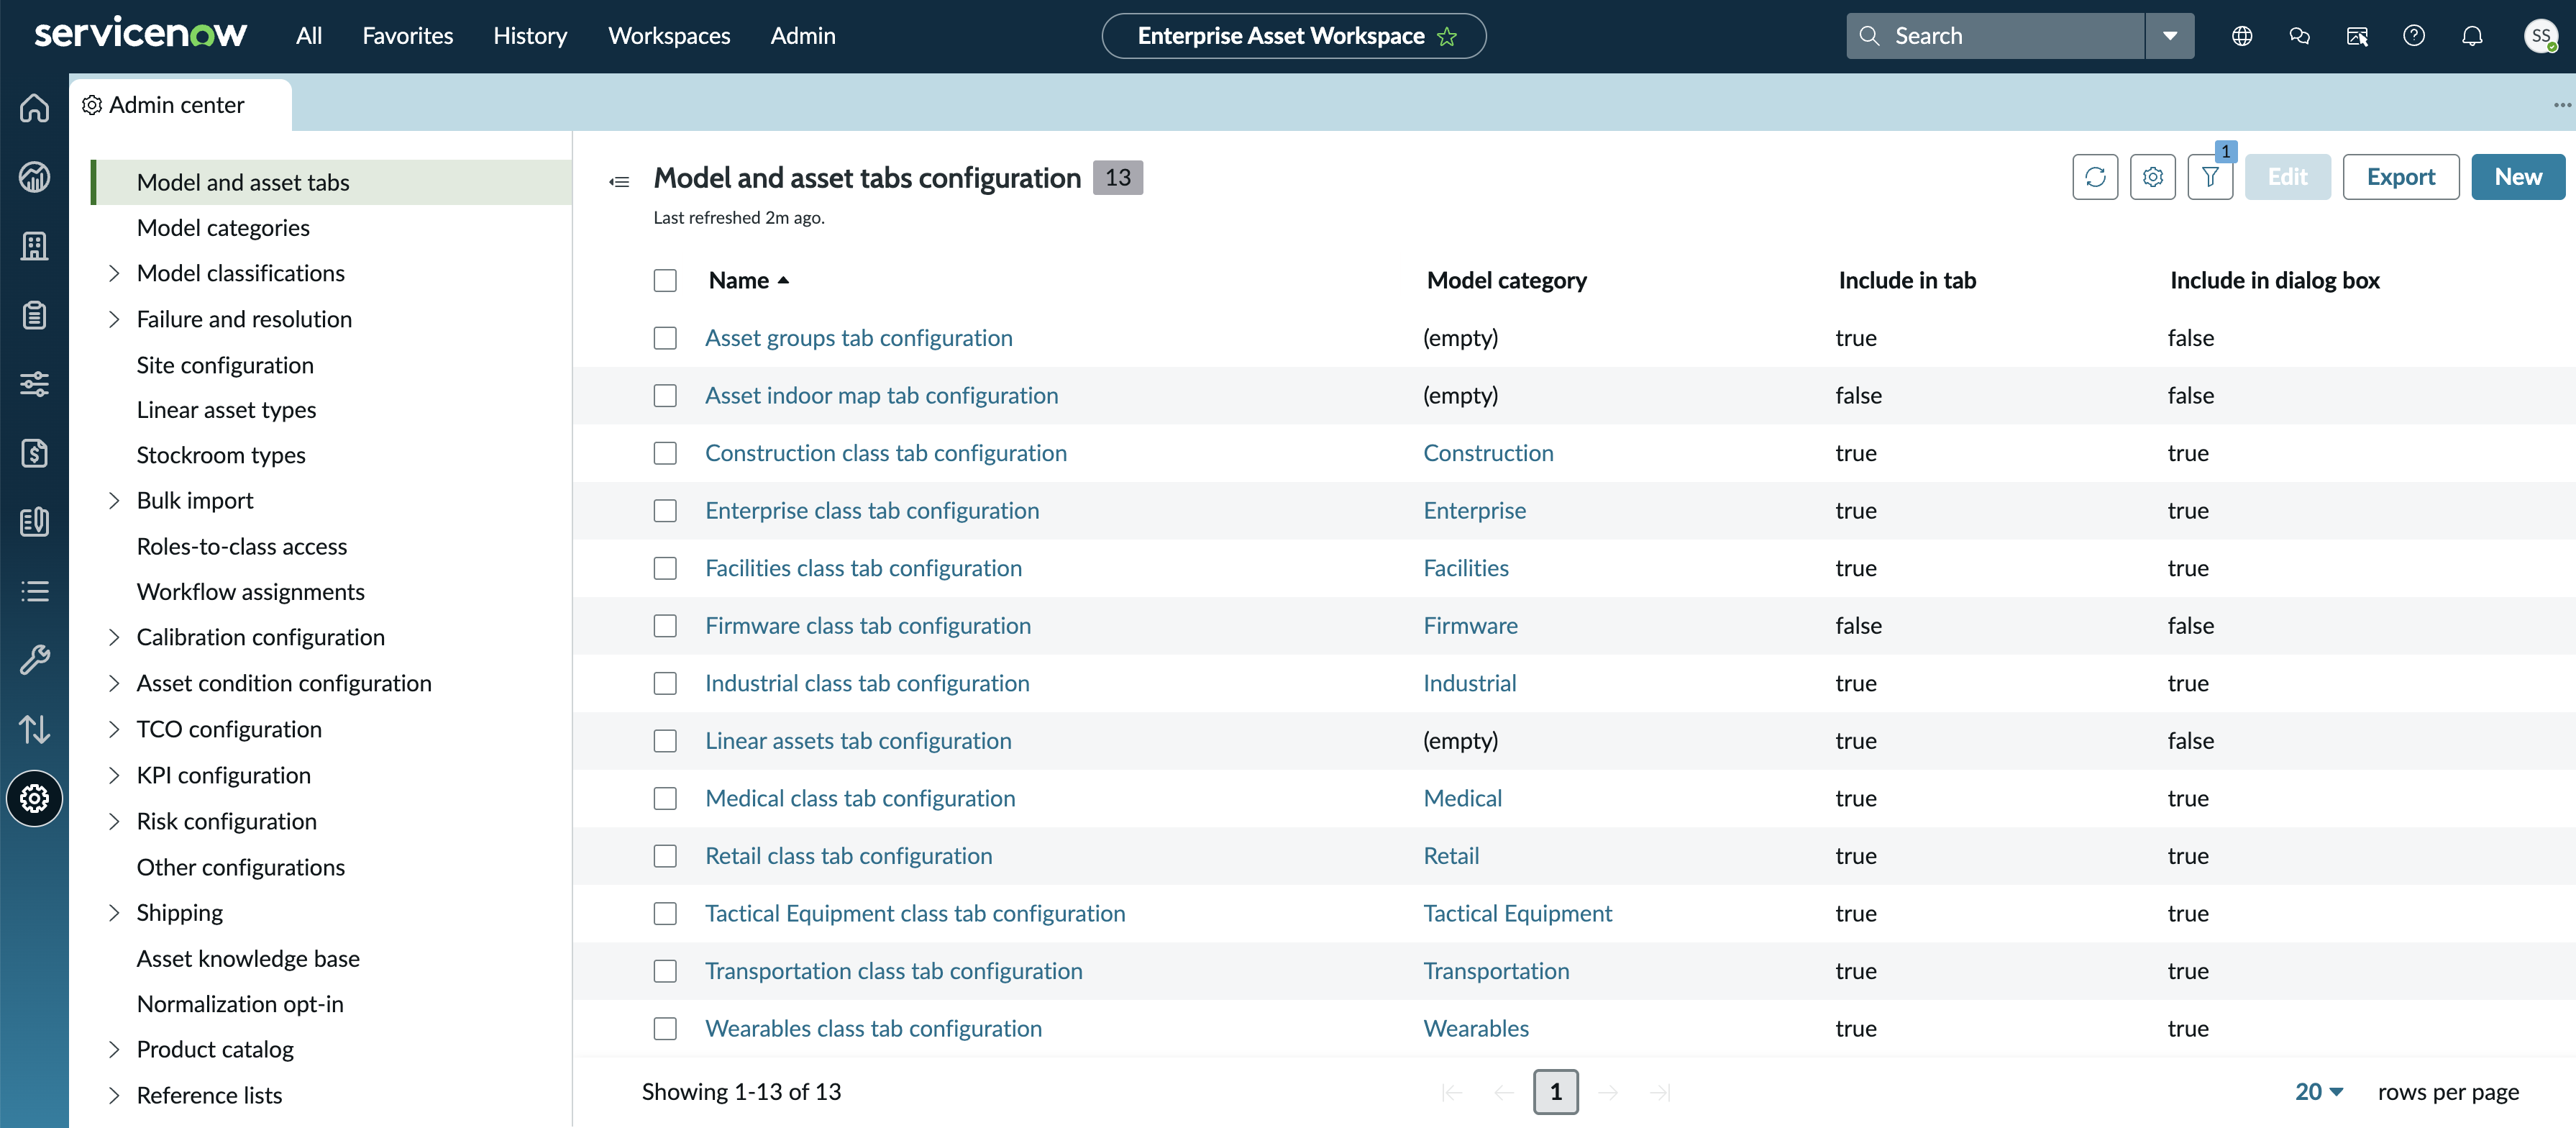2576x1128 pixels.
Task: Check the Retail class row checkbox
Action: (665, 856)
